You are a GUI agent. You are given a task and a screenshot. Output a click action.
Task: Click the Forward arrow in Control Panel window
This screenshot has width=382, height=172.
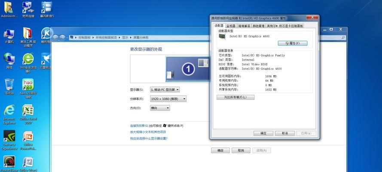[62, 37]
